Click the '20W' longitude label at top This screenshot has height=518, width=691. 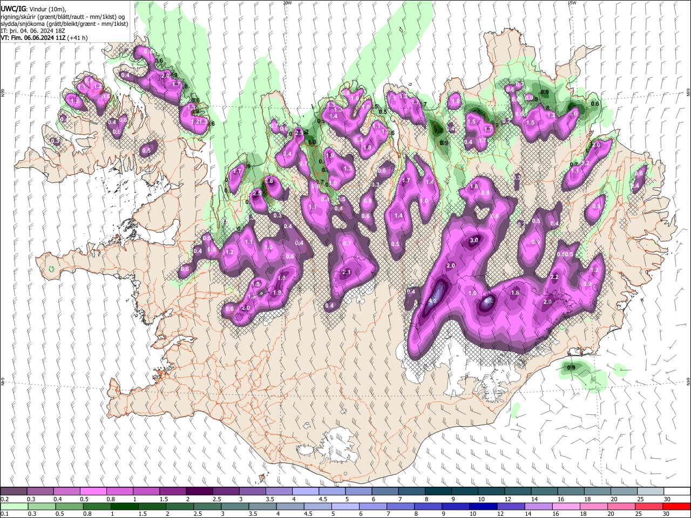coord(287,3)
